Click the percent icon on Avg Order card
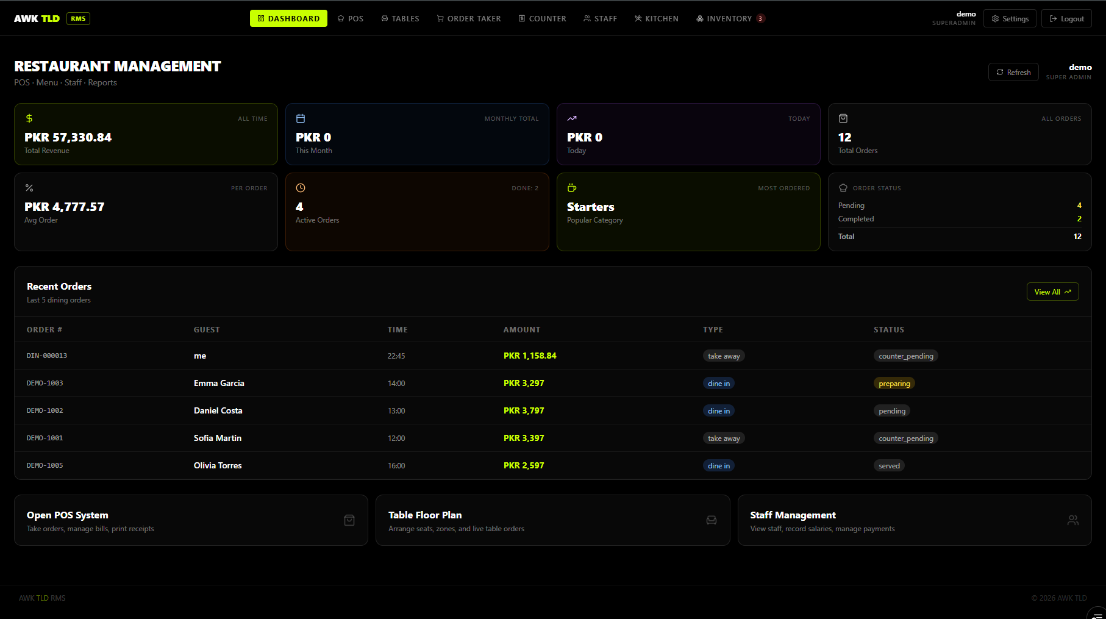The height and width of the screenshot is (619, 1106). tap(29, 188)
